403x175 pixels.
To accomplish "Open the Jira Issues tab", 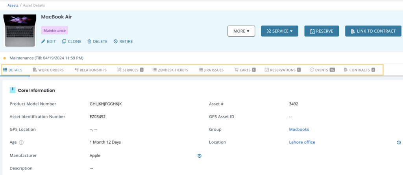I will tap(211, 70).
